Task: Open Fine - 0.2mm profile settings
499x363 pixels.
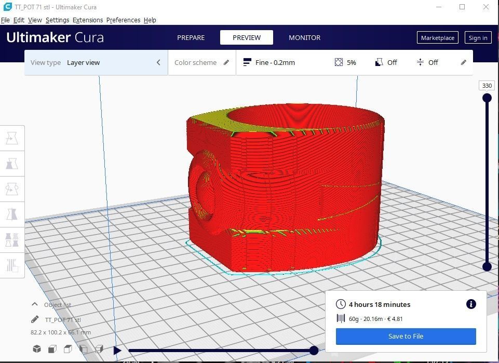Action: (269, 62)
